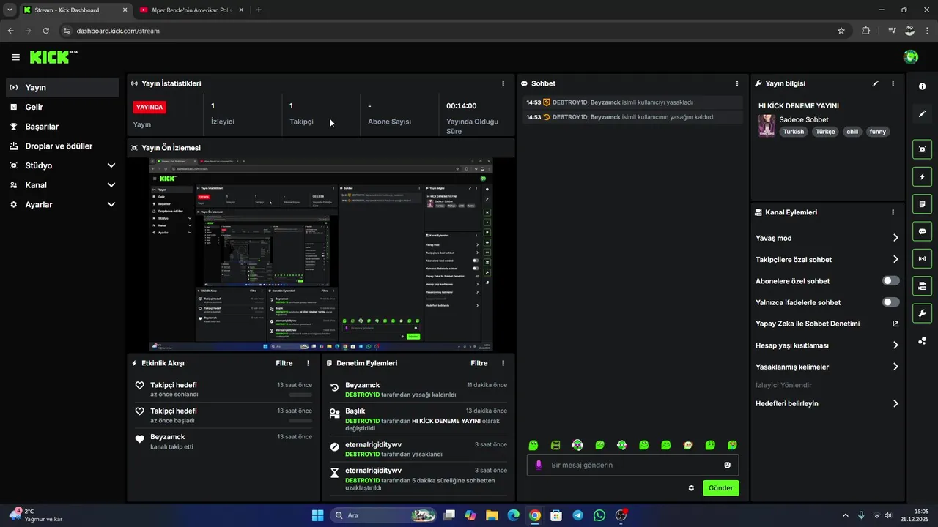This screenshot has height=527, width=938.
Task: Open Windows Start menu
Action: 317,515
